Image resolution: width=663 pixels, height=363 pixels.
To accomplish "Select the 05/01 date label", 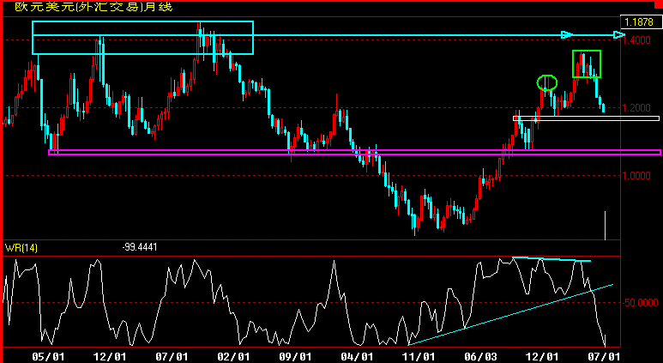I will [48, 357].
